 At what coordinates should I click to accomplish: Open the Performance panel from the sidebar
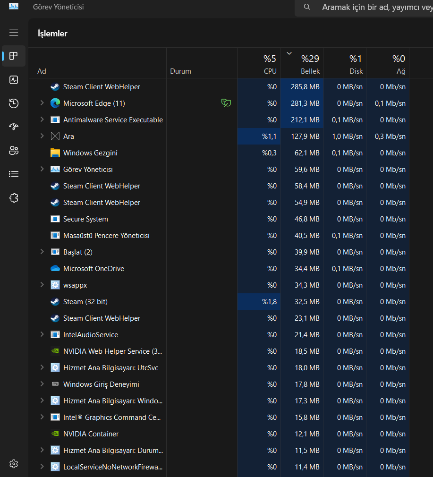tap(14, 80)
